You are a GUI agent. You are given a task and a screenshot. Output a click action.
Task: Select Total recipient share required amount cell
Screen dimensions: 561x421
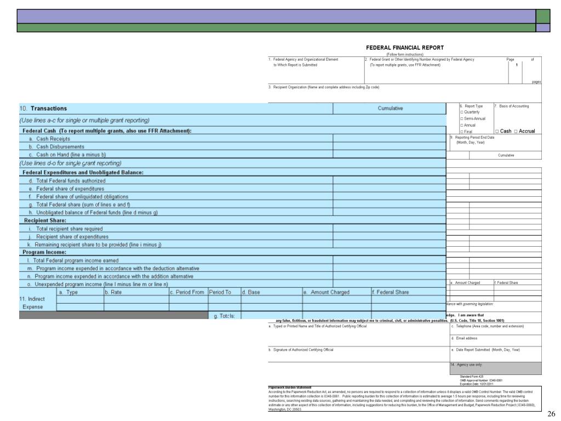tap(390, 229)
